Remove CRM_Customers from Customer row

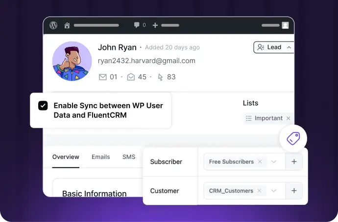pyautogui.click(x=259, y=191)
